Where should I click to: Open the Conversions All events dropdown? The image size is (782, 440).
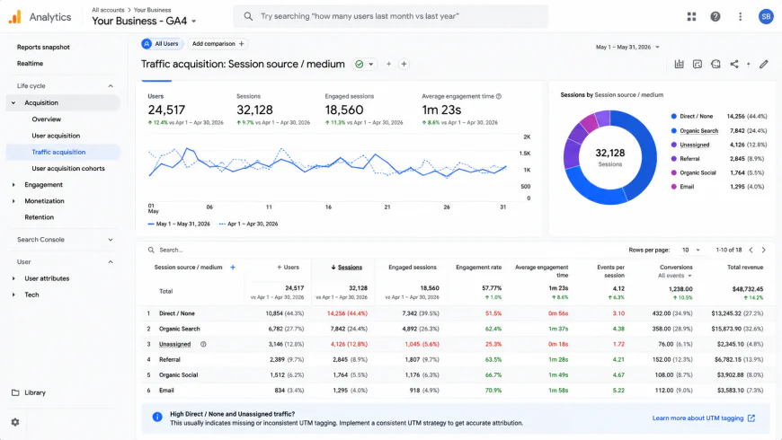[675, 276]
